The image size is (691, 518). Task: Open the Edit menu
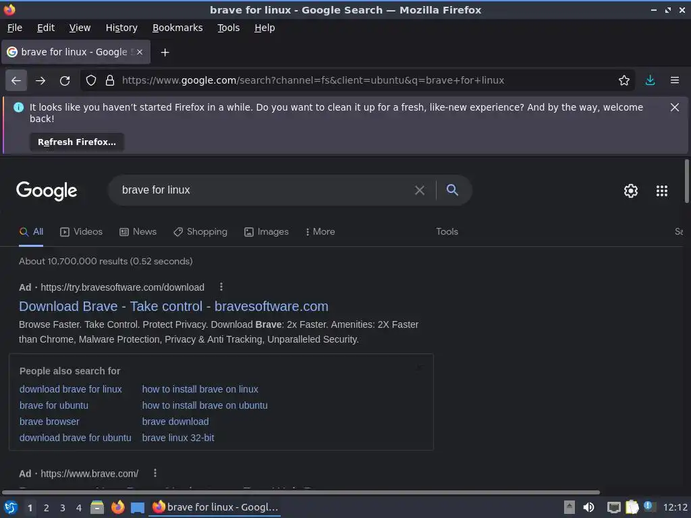pyautogui.click(x=46, y=28)
